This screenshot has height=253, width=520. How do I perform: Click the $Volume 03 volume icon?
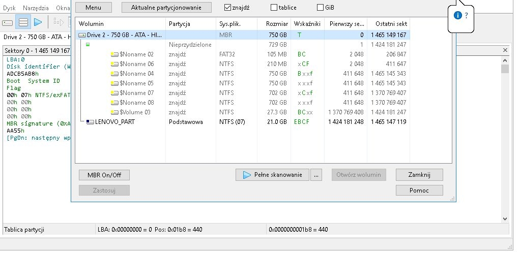pos(115,112)
